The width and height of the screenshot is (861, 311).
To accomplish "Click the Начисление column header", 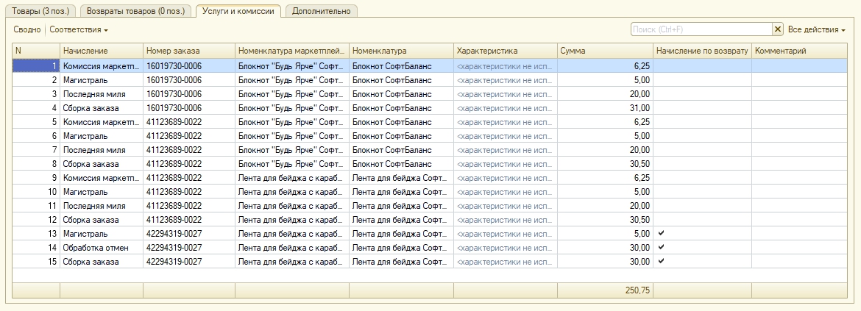I will pyautogui.click(x=101, y=51).
